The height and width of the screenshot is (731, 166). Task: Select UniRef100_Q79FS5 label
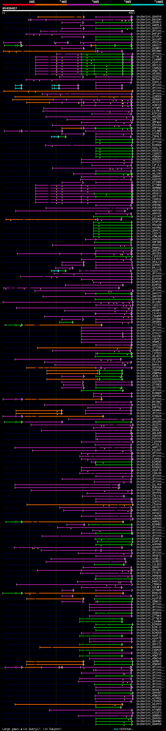click(149, 222)
